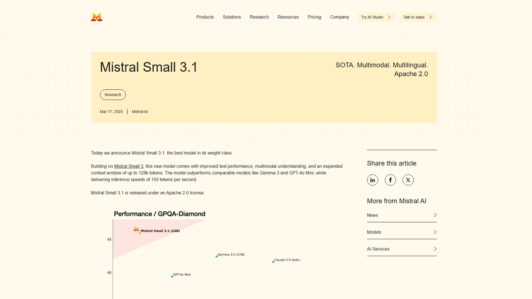Image resolution: width=532 pixels, height=299 pixels.
Task: Click the orange arrow beside AI Services
Action: click(x=435, y=249)
